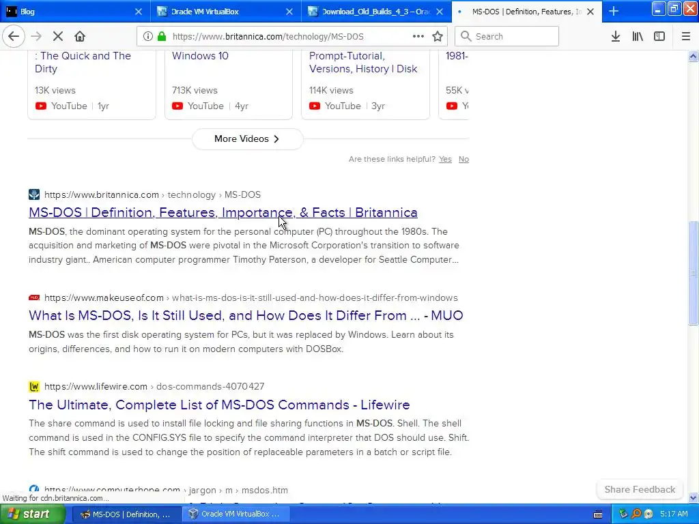The width and height of the screenshot is (699, 524).
Task: Click the forward navigation arrow
Action: click(36, 37)
